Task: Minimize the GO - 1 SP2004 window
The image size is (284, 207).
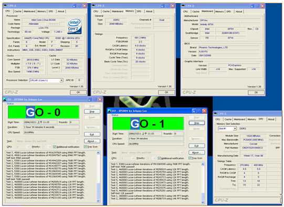Action: coord(194,111)
